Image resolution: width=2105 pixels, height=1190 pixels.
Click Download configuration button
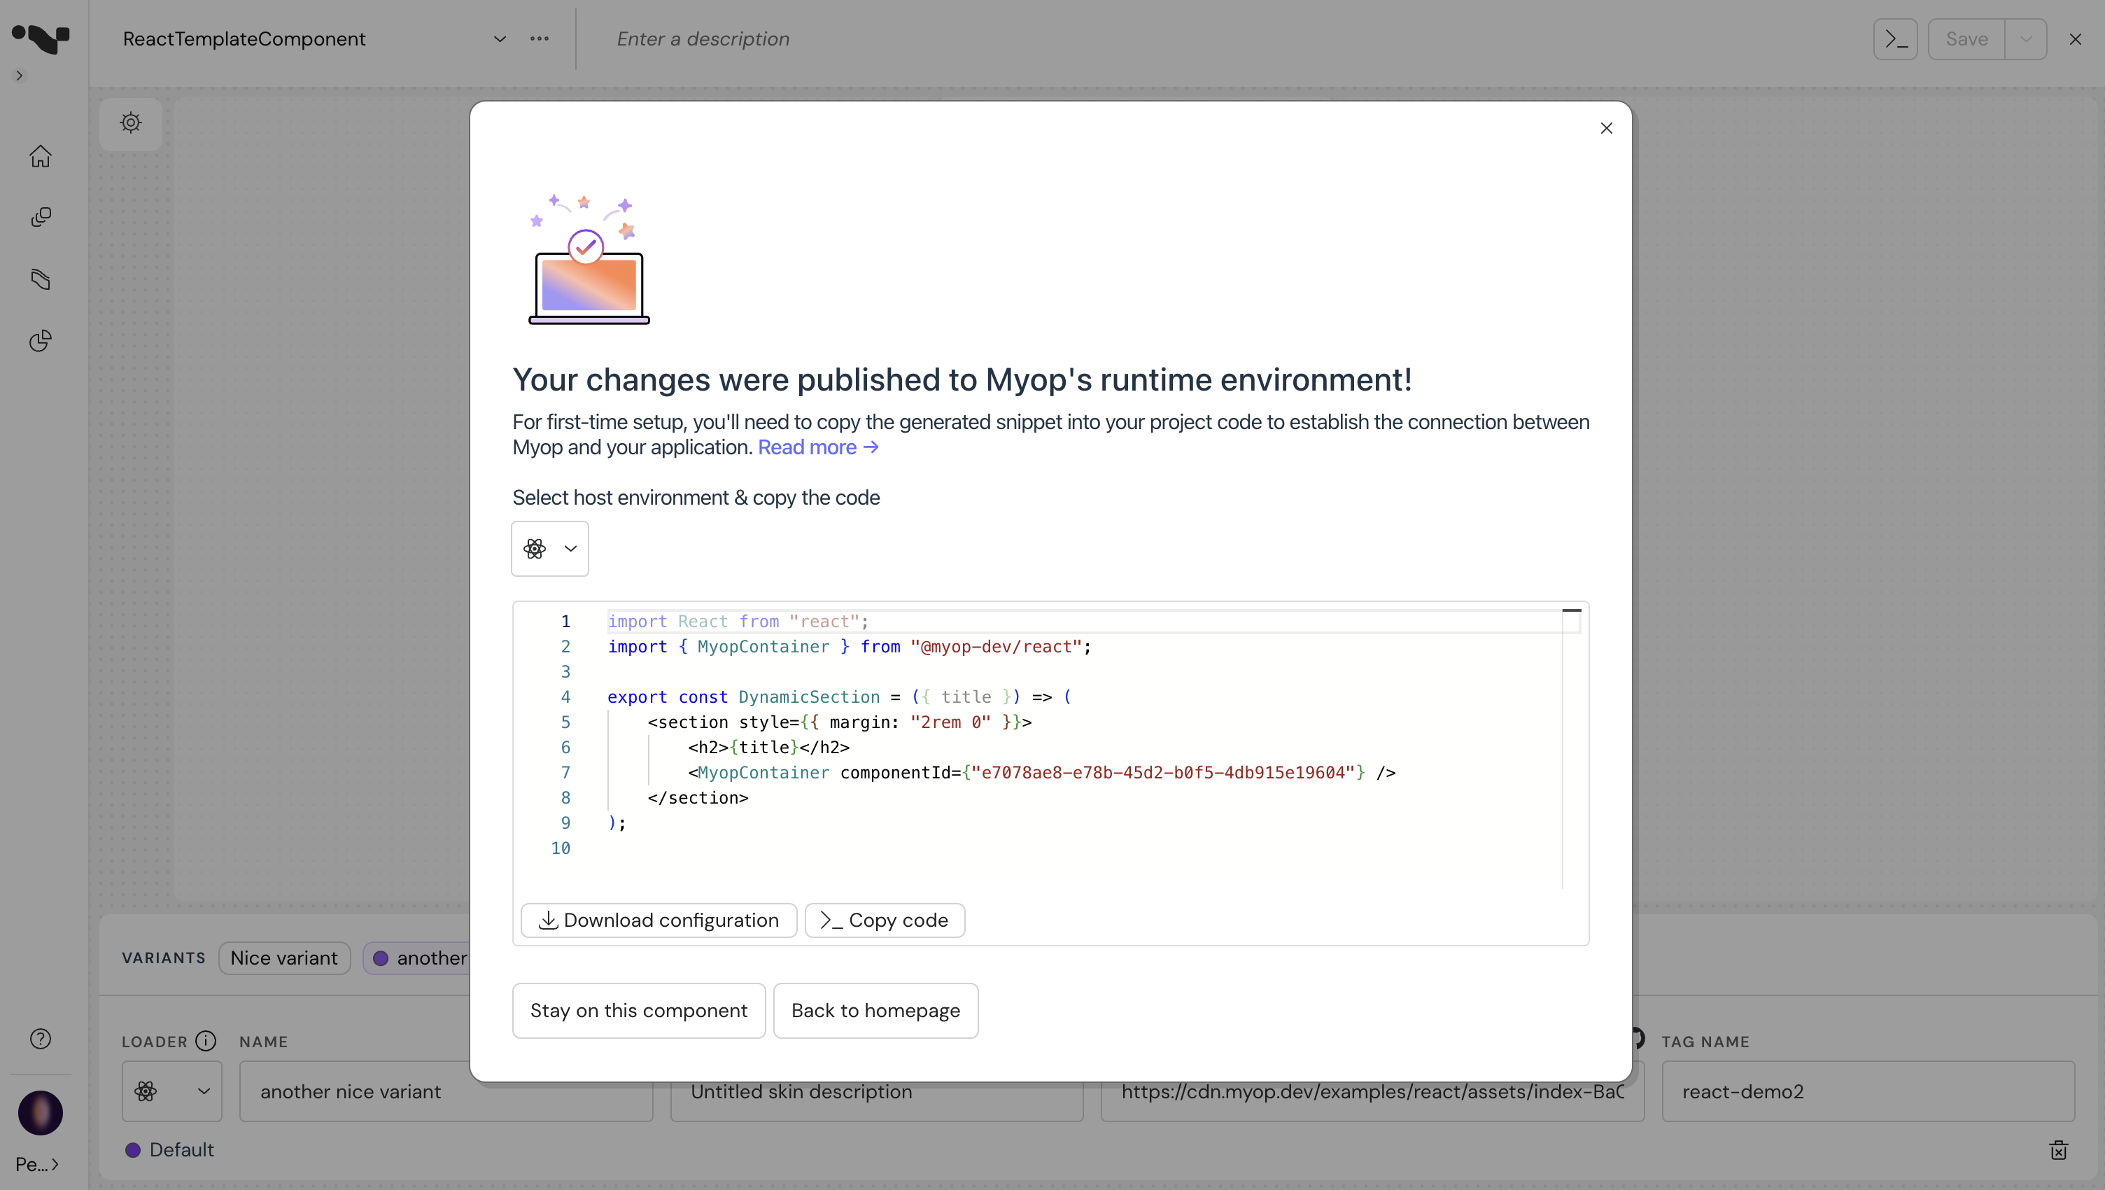point(659,920)
